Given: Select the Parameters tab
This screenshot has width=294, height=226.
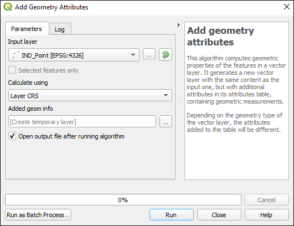Looking at the screenshot, I should pyautogui.click(x=27, y=28).
